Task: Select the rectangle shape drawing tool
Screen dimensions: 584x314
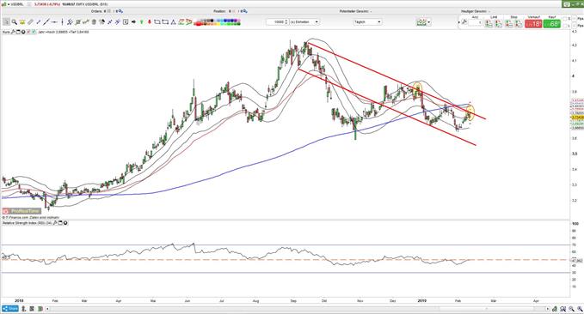Action: pyautogui.click(x=157, y=22)
